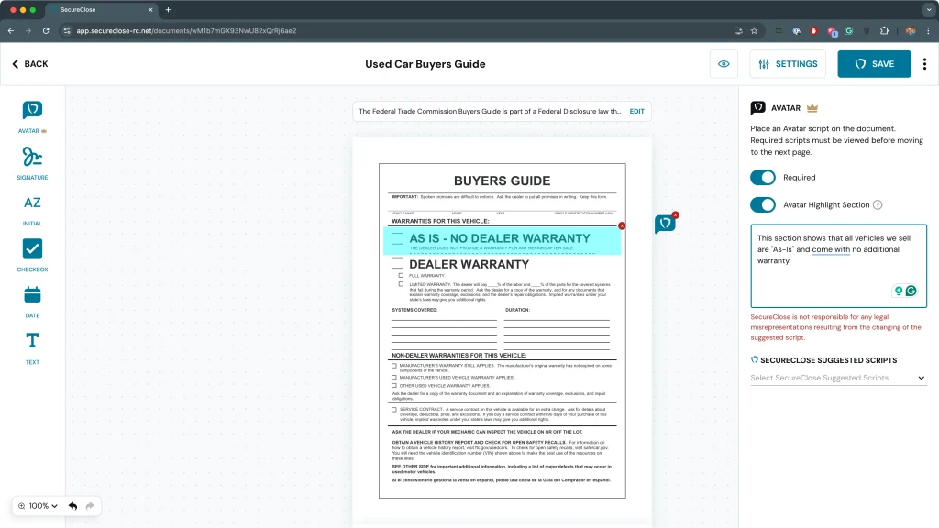Click the SAVE button

(x=874, y=64)
